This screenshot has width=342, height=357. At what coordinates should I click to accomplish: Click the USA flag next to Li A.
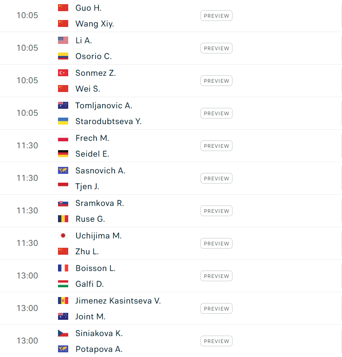tap(63, 40)
